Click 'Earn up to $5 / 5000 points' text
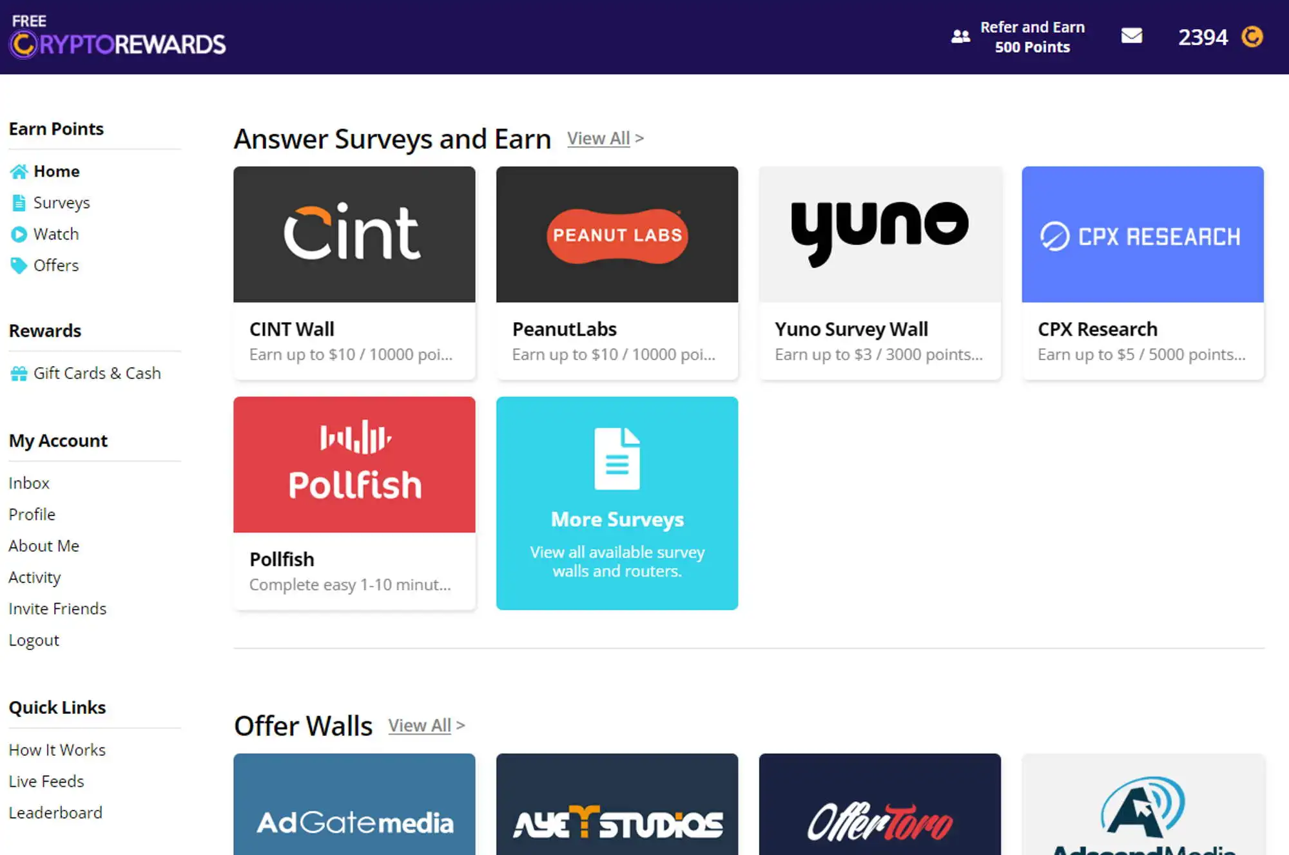Screen dimensions: 1289x855 point(1142,354)
